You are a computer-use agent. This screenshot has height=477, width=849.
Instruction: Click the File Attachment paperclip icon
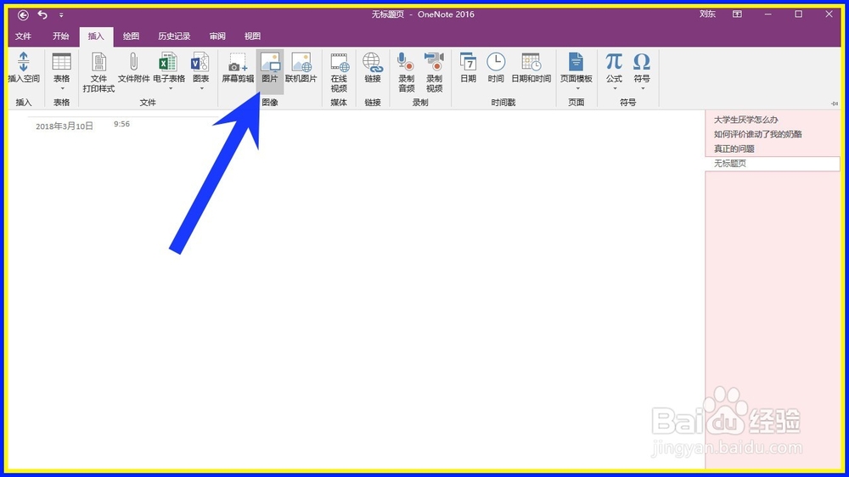tap(134, 62)
